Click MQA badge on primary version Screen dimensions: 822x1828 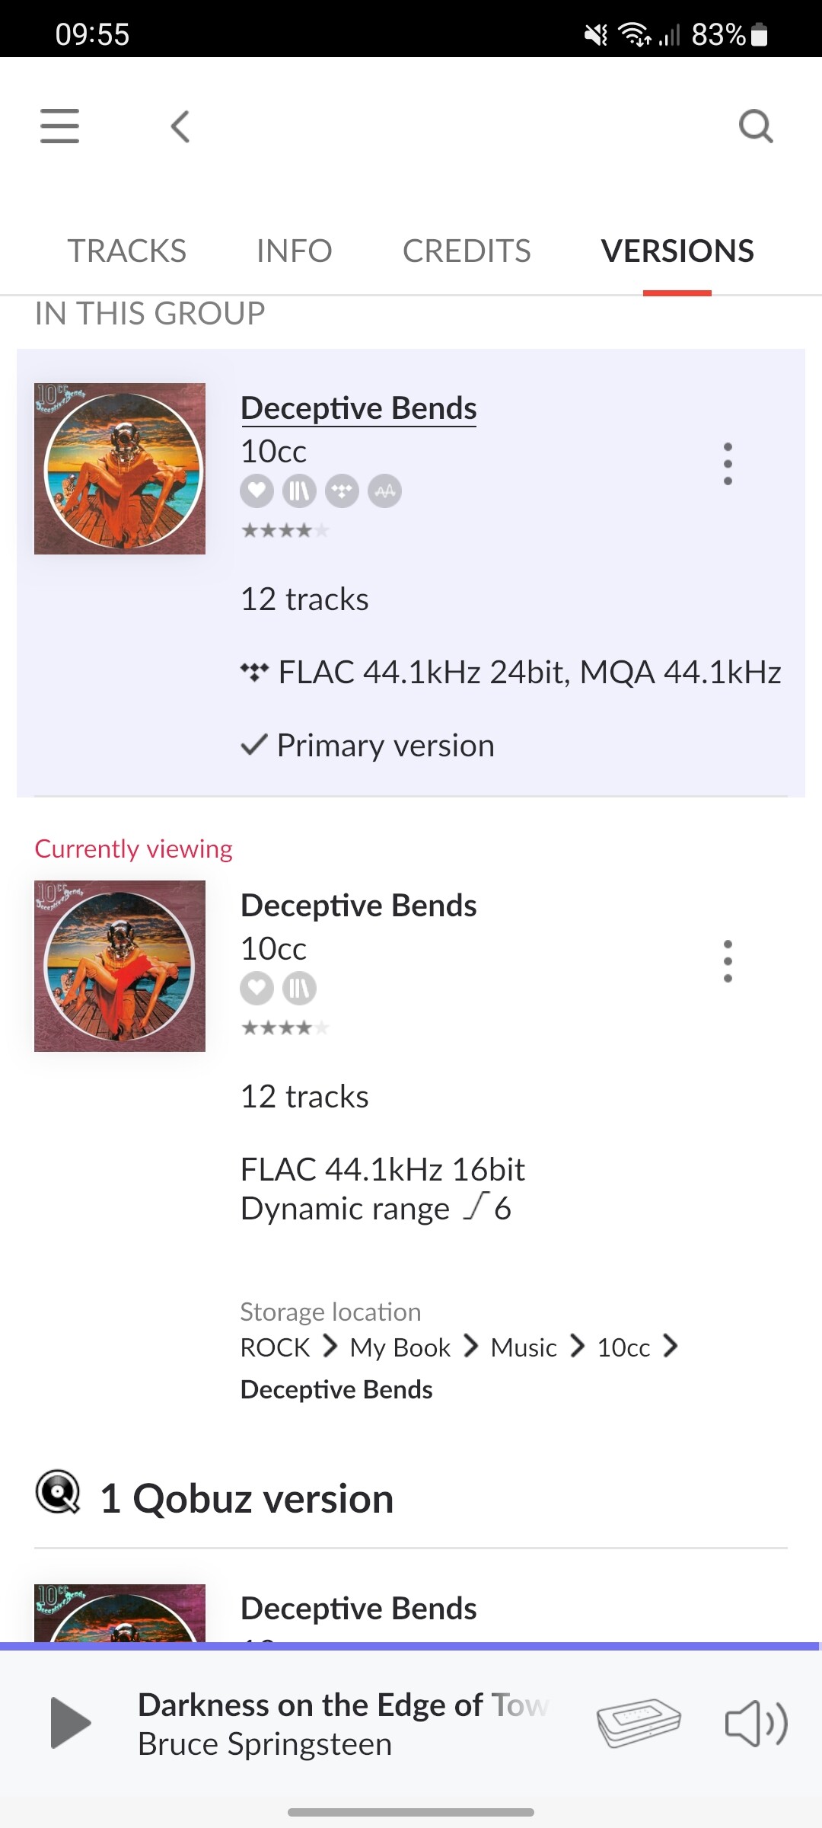coord(384,491)
